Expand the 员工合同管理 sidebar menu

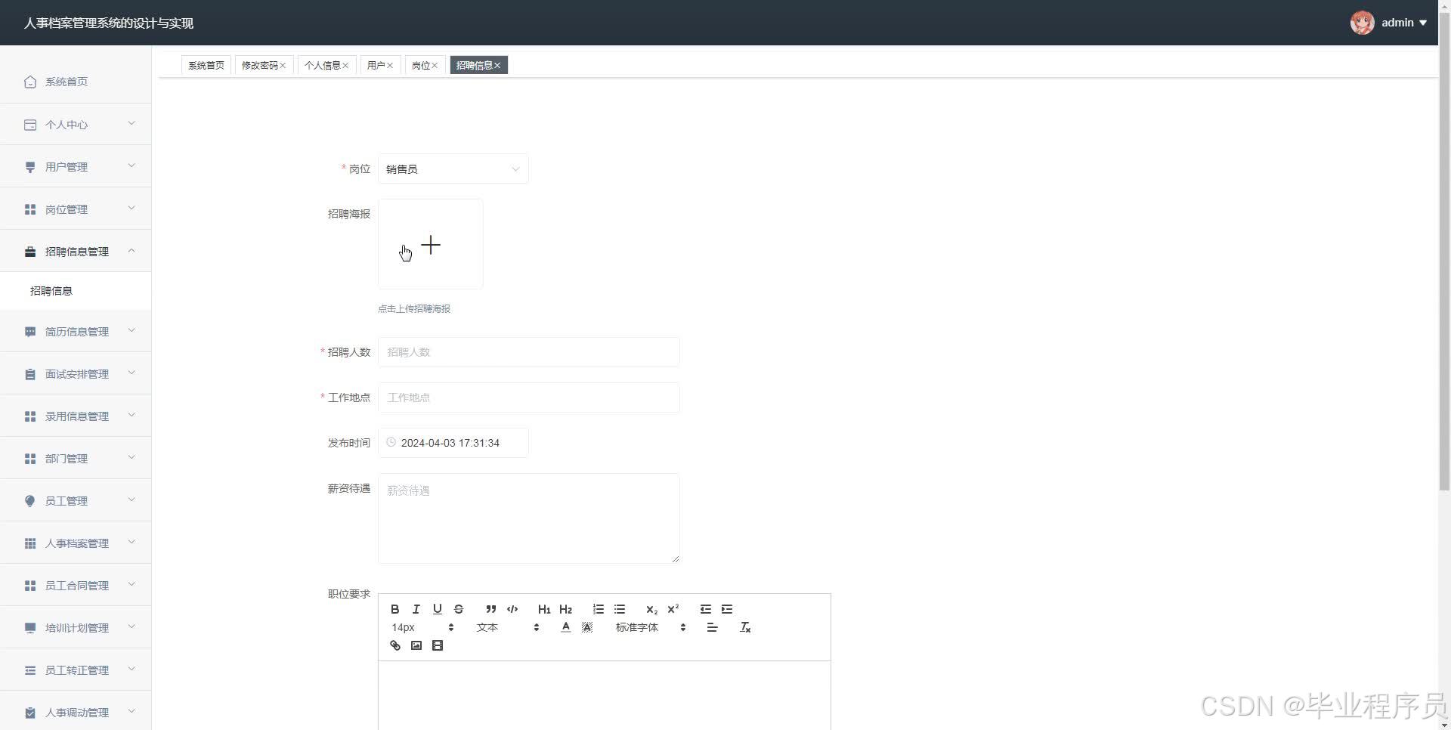pyautogui.click(x=76, y=585)
